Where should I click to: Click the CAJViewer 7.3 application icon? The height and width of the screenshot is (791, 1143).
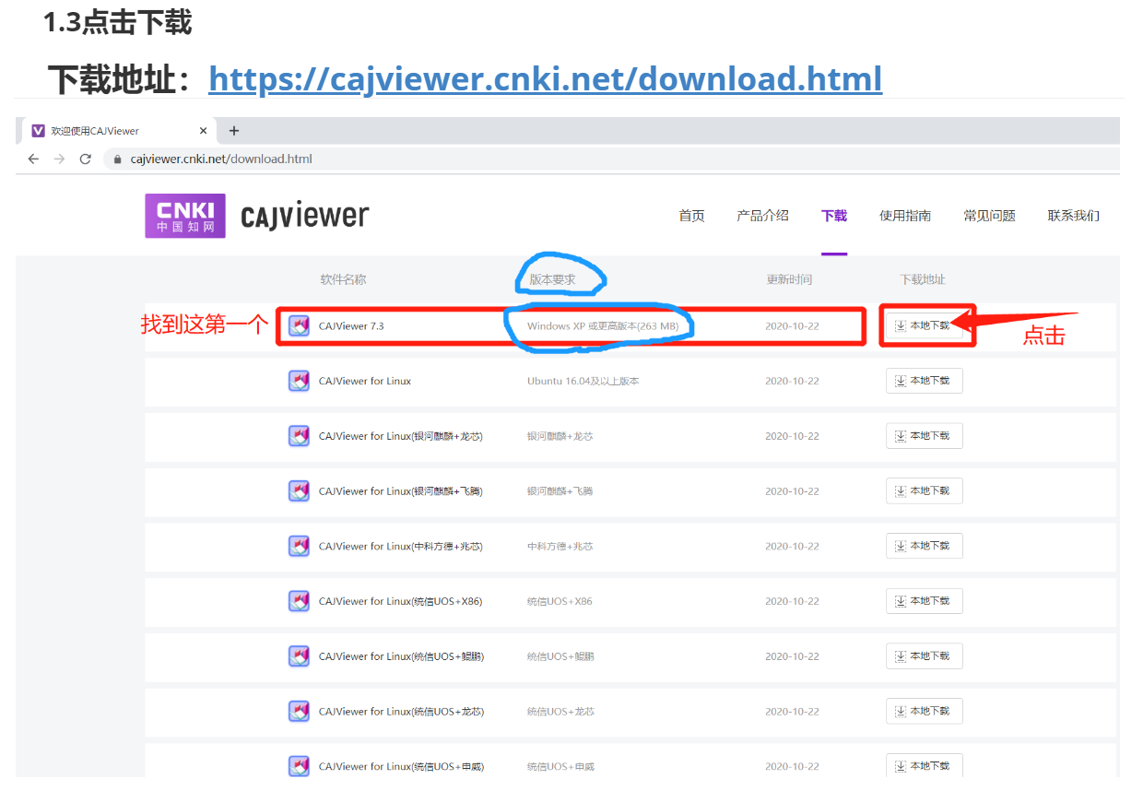299,325
